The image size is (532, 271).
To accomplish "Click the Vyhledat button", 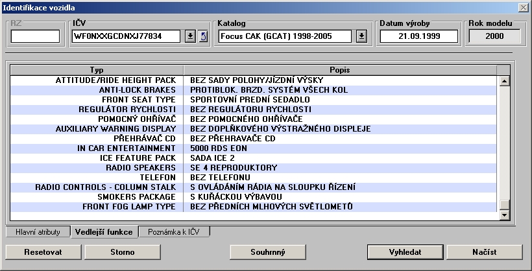I will 404,252.
